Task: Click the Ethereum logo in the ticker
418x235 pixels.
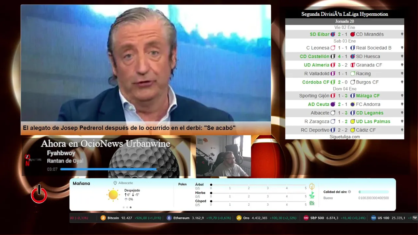Action: point(169,218)
